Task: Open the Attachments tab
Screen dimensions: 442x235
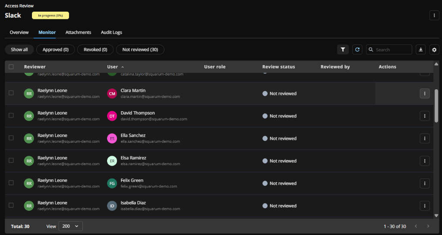Action: (79, 32)
